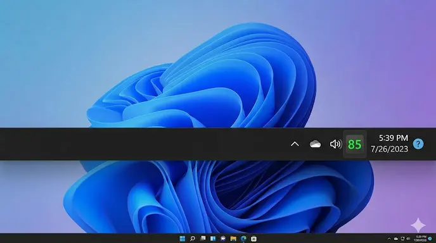Click small blue notification badge in bottom taskbar corner
The image size is (436, 243).
[430, 239]
